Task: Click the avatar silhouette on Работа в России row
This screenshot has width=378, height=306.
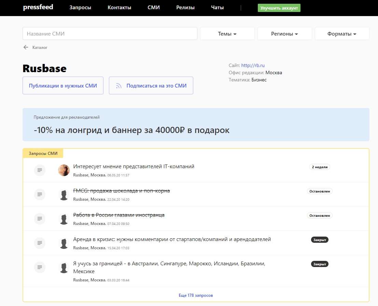Action: (x=64, y=219)
